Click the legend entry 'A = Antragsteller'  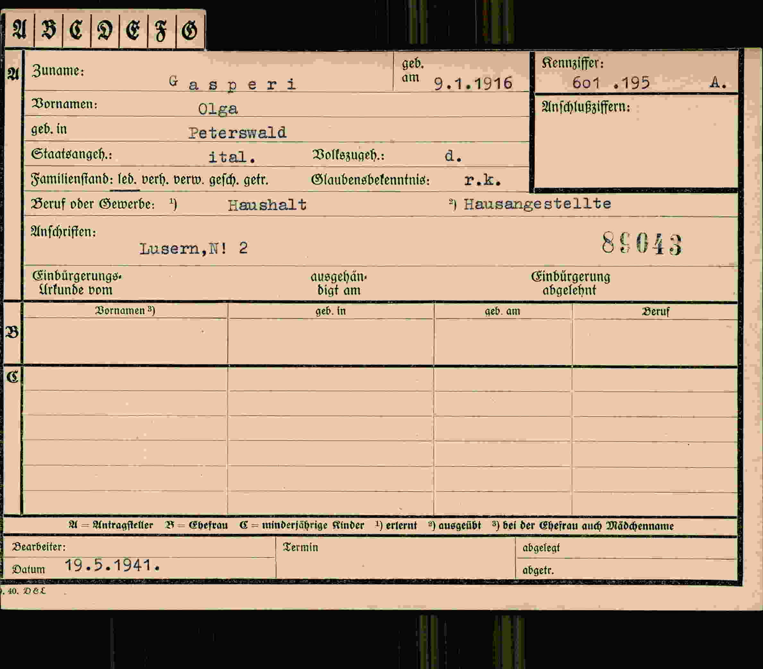click(x=111, y=525)
